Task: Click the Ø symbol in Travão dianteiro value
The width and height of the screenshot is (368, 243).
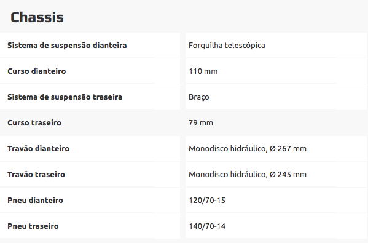Action: click(x=273, y=148)
